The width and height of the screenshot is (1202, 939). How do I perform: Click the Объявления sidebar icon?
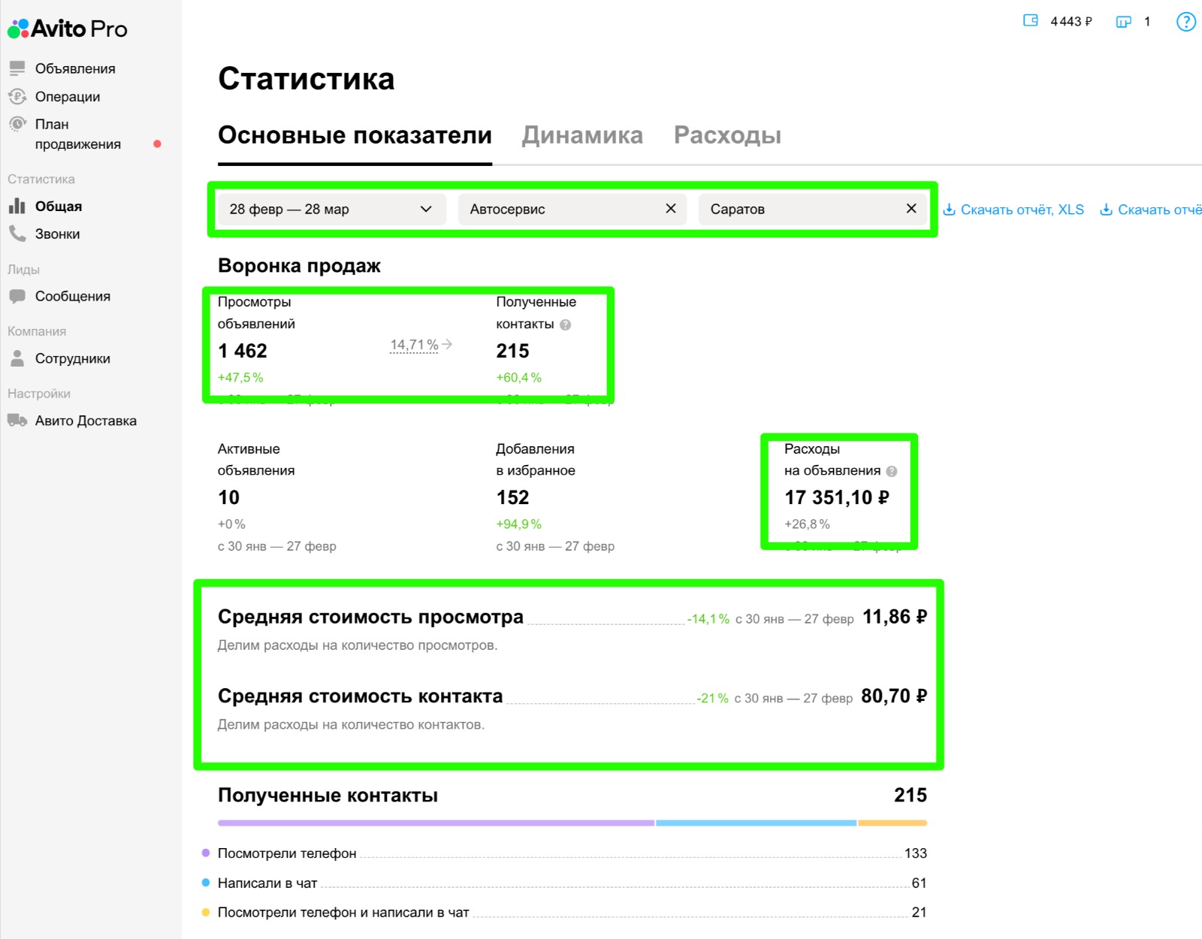[x=17, y=68]
